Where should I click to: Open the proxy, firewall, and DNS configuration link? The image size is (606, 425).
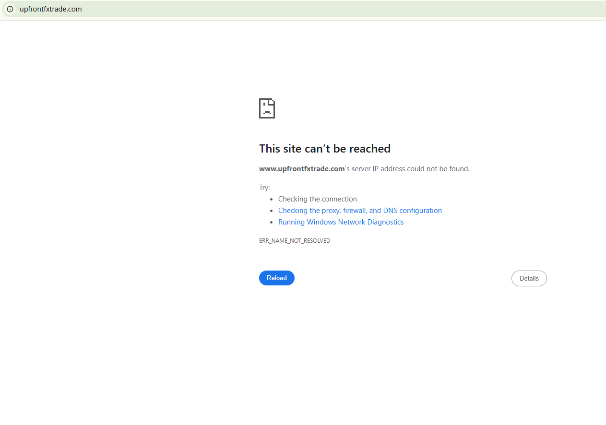coord(360,211)
